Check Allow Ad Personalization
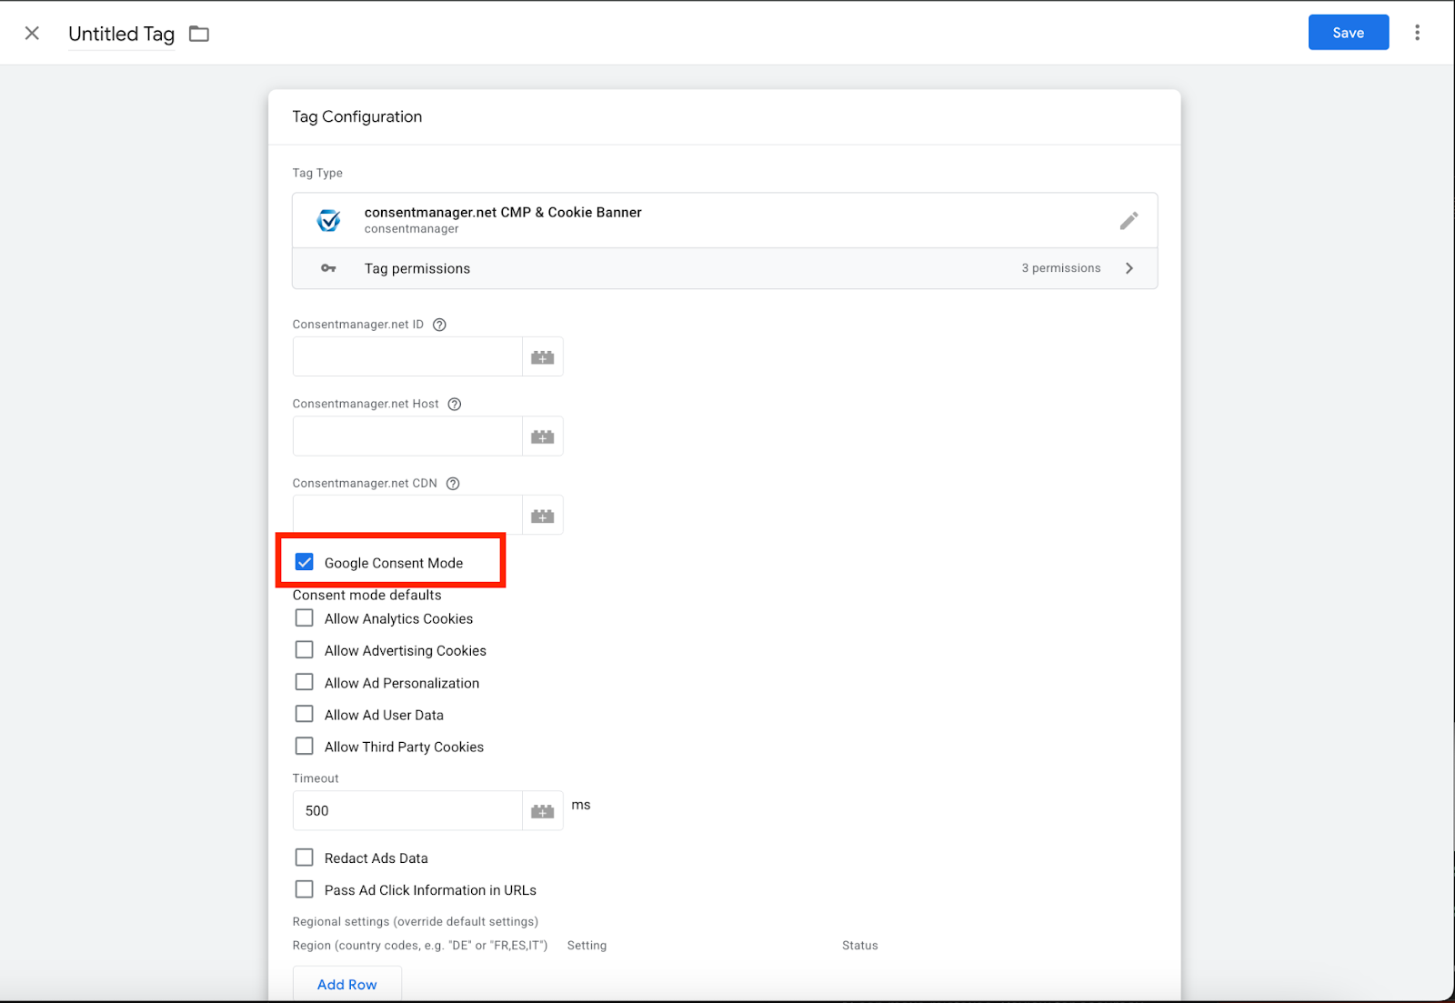 [x=305, y=682]
